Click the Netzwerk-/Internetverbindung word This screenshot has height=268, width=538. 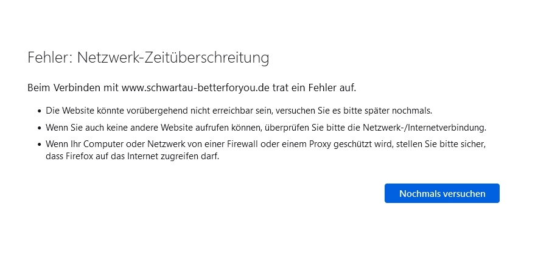tap(424, 128)
